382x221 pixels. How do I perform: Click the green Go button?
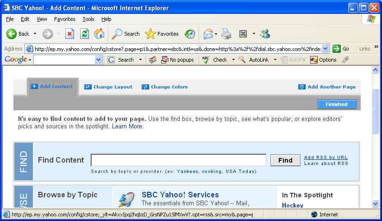tap(341, 49)
